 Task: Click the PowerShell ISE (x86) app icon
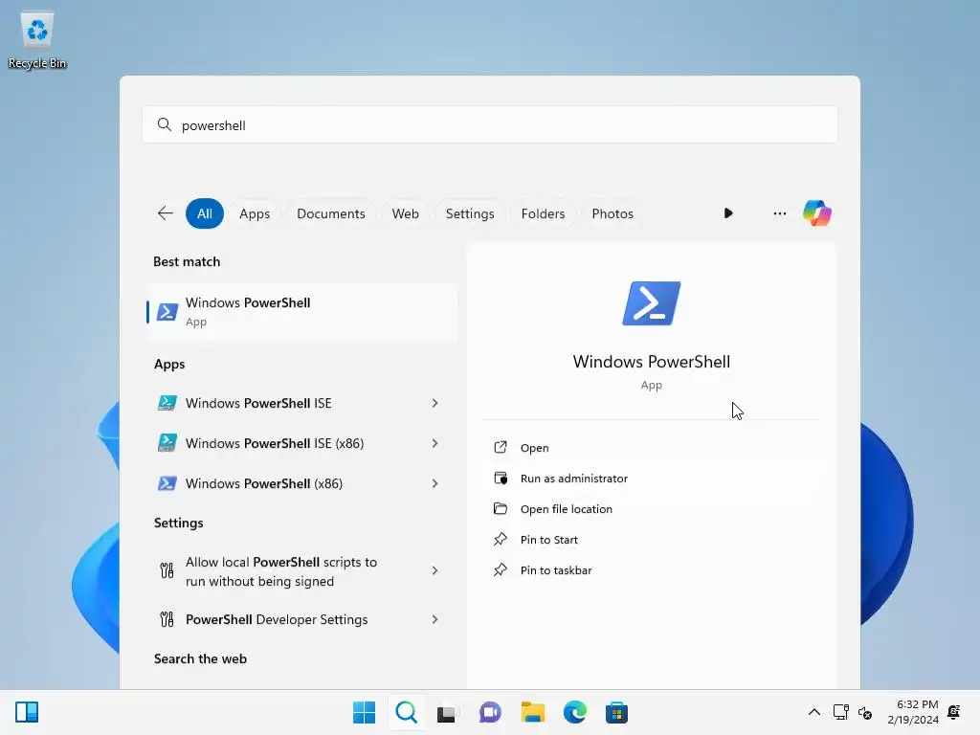click(167, 443)
